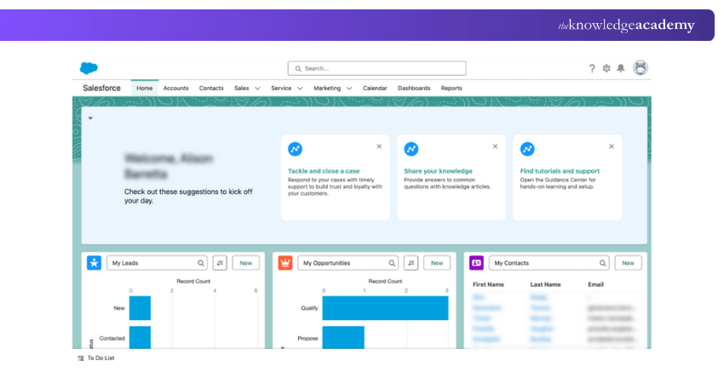Image resolution: width=724 pixels, height=383 pixels.
Task: Click the Tackle and close a case card icon
Action: pos(295,149)
